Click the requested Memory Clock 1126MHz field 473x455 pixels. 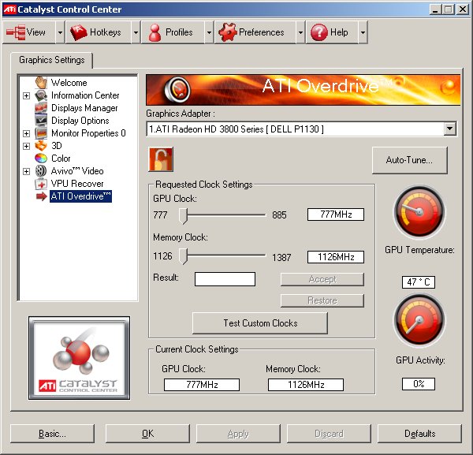(x=336, y=257)
